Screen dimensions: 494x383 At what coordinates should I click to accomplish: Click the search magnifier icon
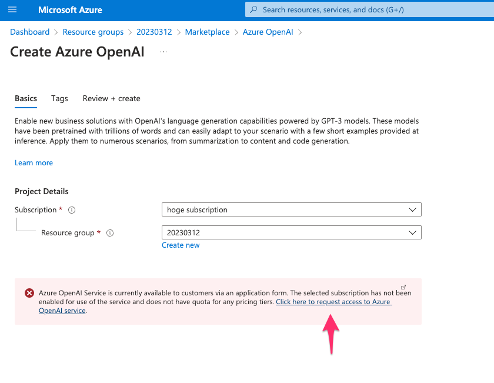[253, 9]
